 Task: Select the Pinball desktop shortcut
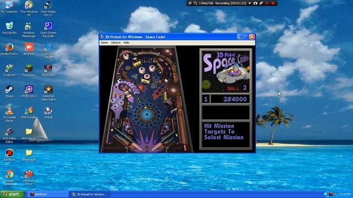(x=48, y=112)
